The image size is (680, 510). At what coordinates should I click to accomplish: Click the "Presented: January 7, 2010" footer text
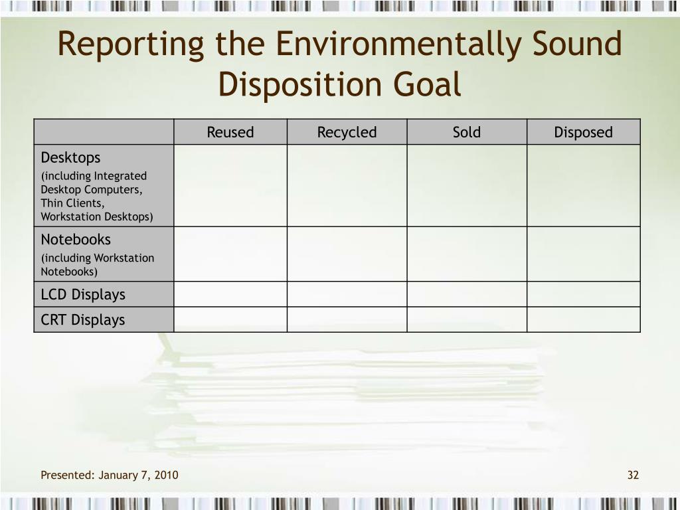(x=110, y=475)
